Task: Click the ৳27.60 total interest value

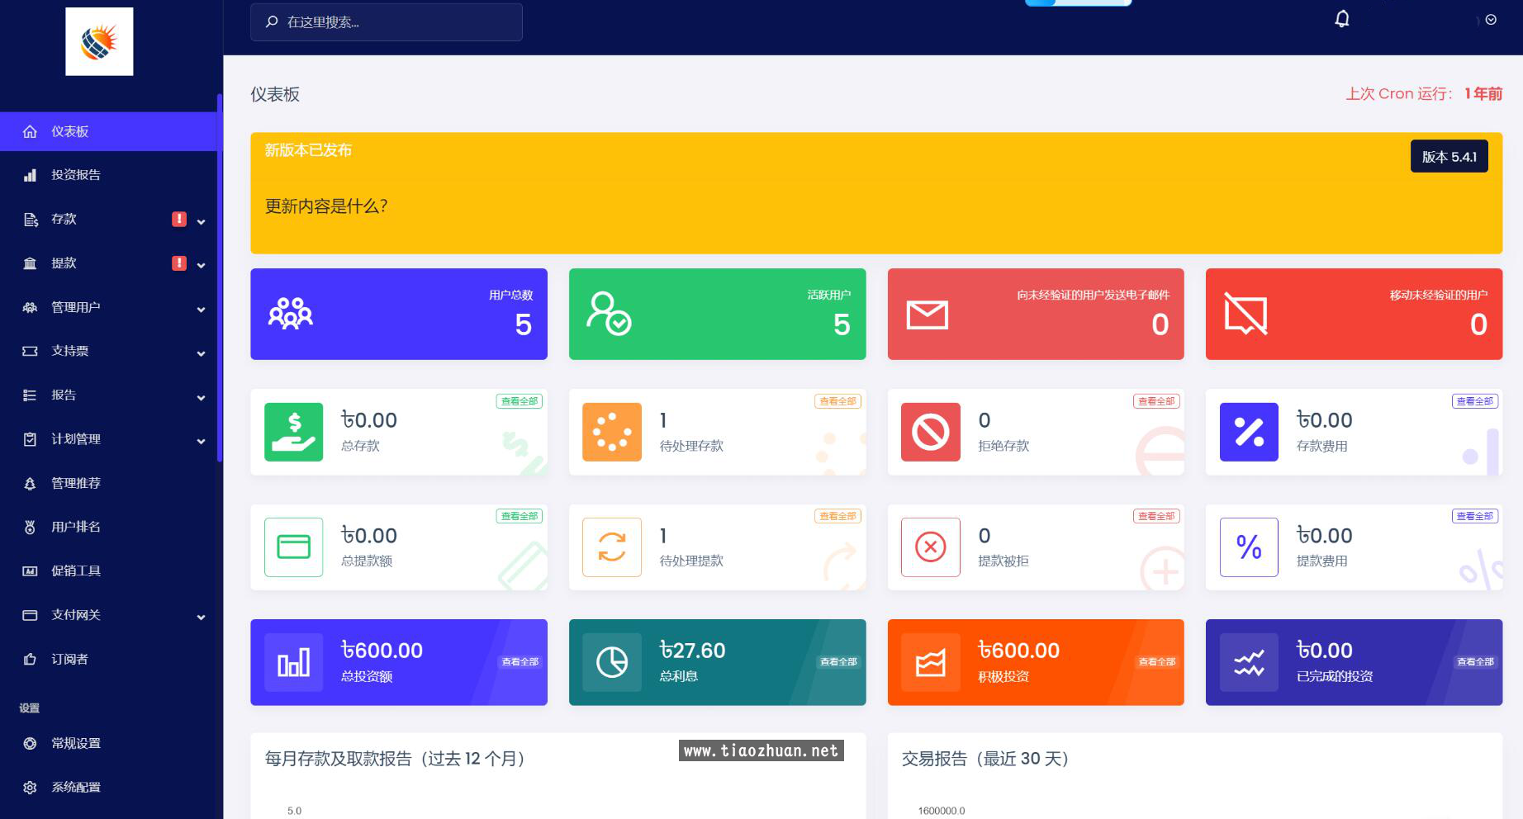Action: coord(692,651)
